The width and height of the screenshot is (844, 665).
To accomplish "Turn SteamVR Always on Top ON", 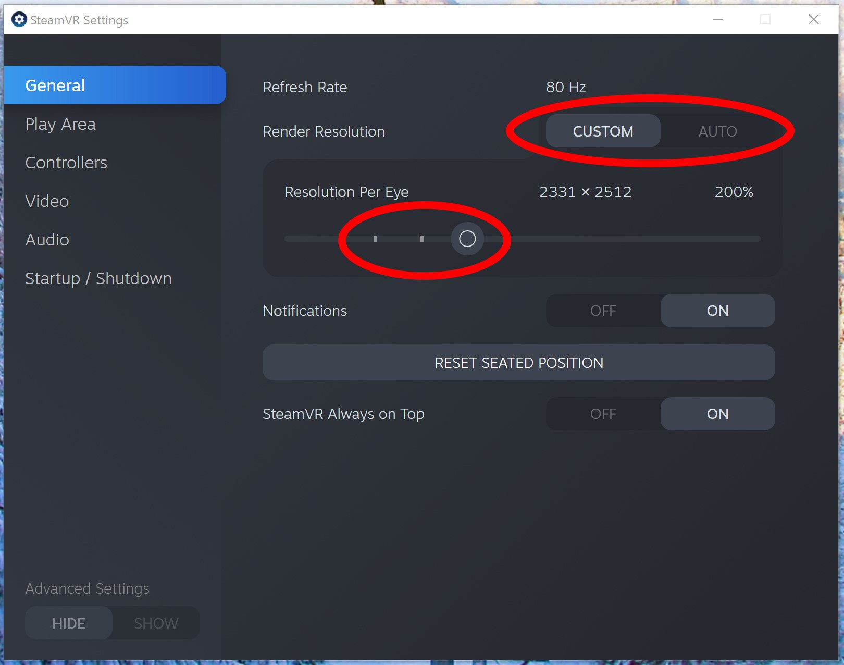I will pyautogui.click(x=718, y=414).
